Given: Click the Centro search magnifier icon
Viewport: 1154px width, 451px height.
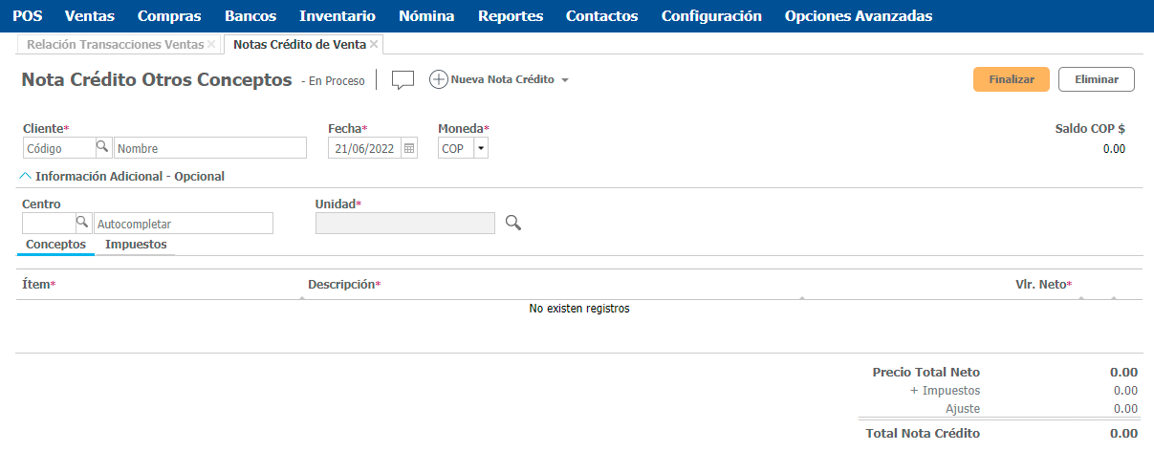Looking at the screenshot, I should pos(82,223).
